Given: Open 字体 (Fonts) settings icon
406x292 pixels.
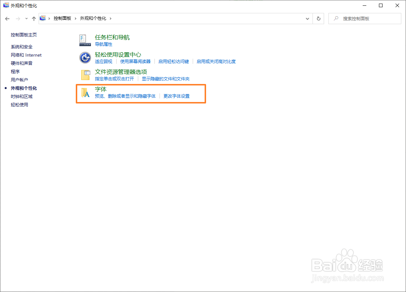Looking at the screenshot, I should pos(86,93).
